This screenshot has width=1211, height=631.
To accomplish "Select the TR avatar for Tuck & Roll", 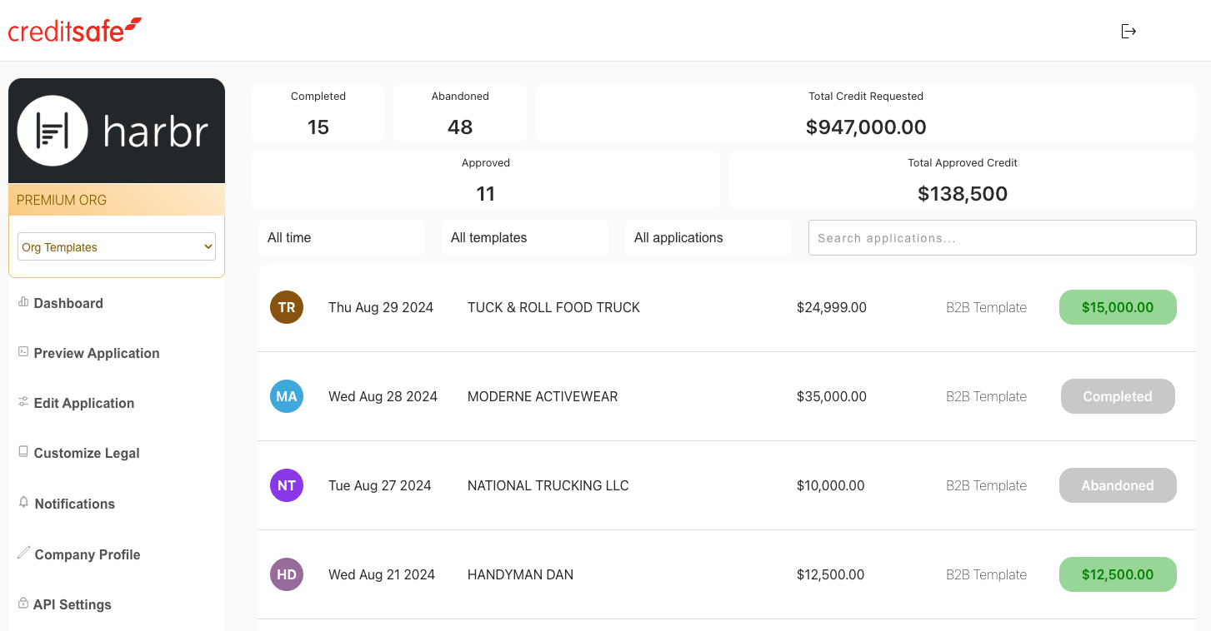I will coord(286,307).
